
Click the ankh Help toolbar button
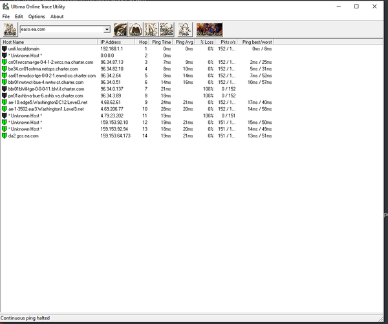click(185, 30)
